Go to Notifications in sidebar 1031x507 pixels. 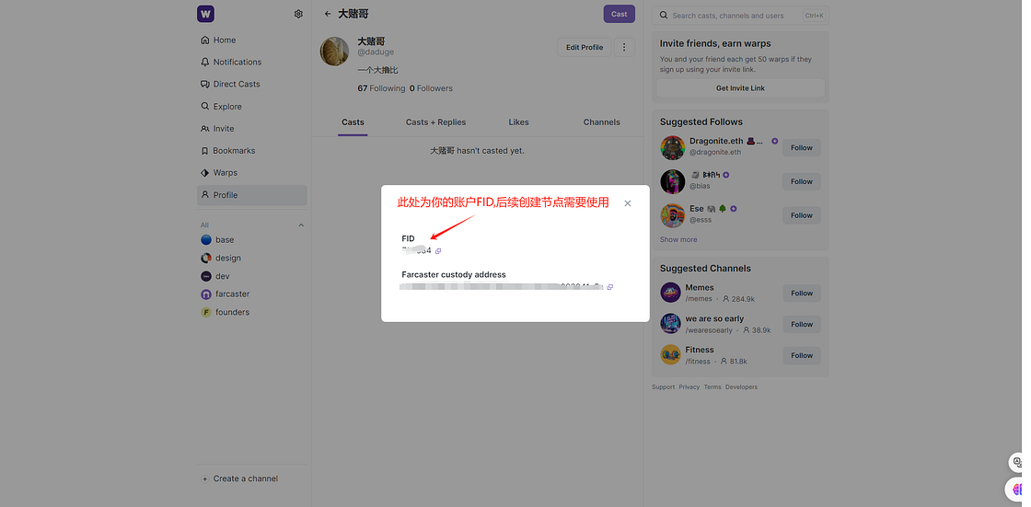pyautogui.click(x=237, y=62)
